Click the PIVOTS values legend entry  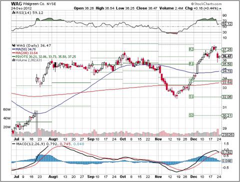coord(45,56)
